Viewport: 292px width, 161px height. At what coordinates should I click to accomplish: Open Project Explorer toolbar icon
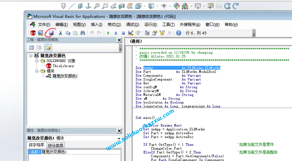pos(147,33)
